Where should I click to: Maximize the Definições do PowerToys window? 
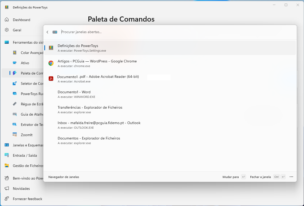[286, 5]
